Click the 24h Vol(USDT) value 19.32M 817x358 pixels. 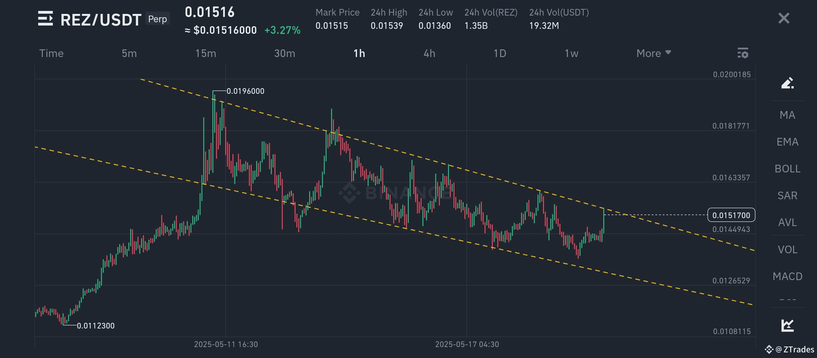point(544,26)
